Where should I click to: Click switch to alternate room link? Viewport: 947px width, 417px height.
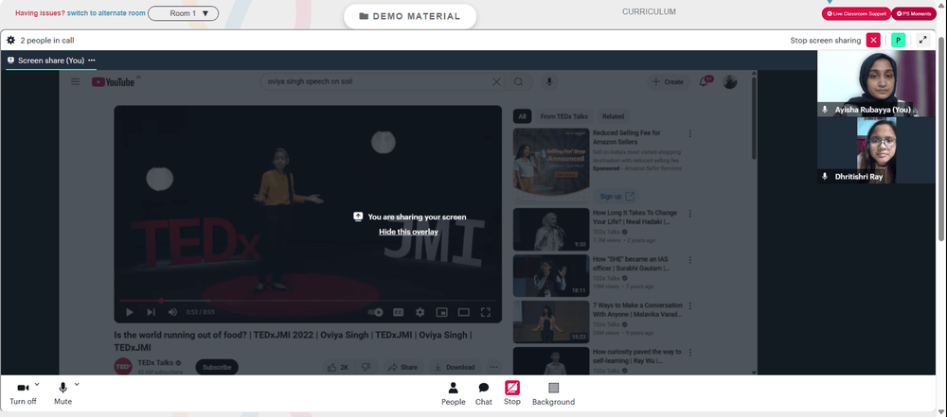[106, 13]
